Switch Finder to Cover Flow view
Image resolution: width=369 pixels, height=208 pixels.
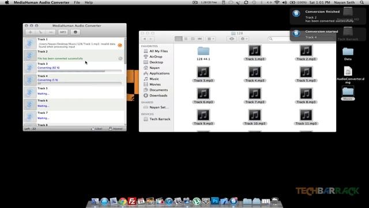click(x=200, y=39)
